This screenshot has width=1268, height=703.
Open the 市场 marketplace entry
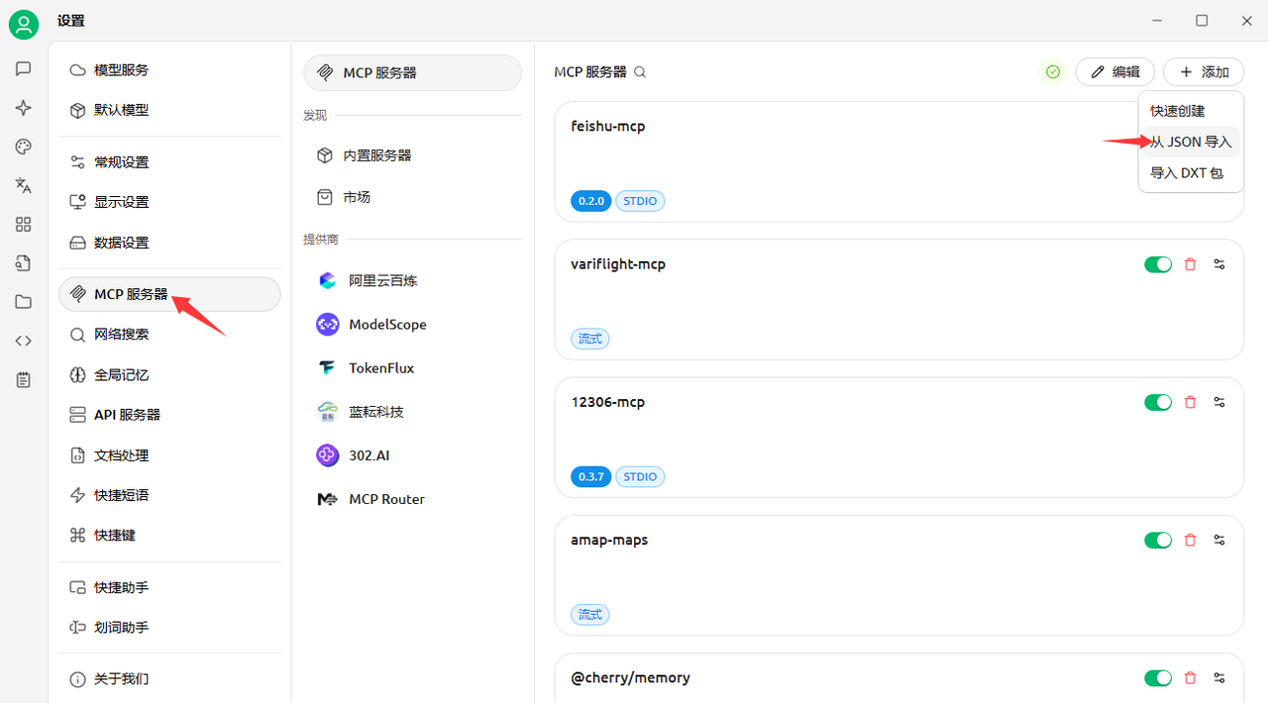tap(412, 197)
